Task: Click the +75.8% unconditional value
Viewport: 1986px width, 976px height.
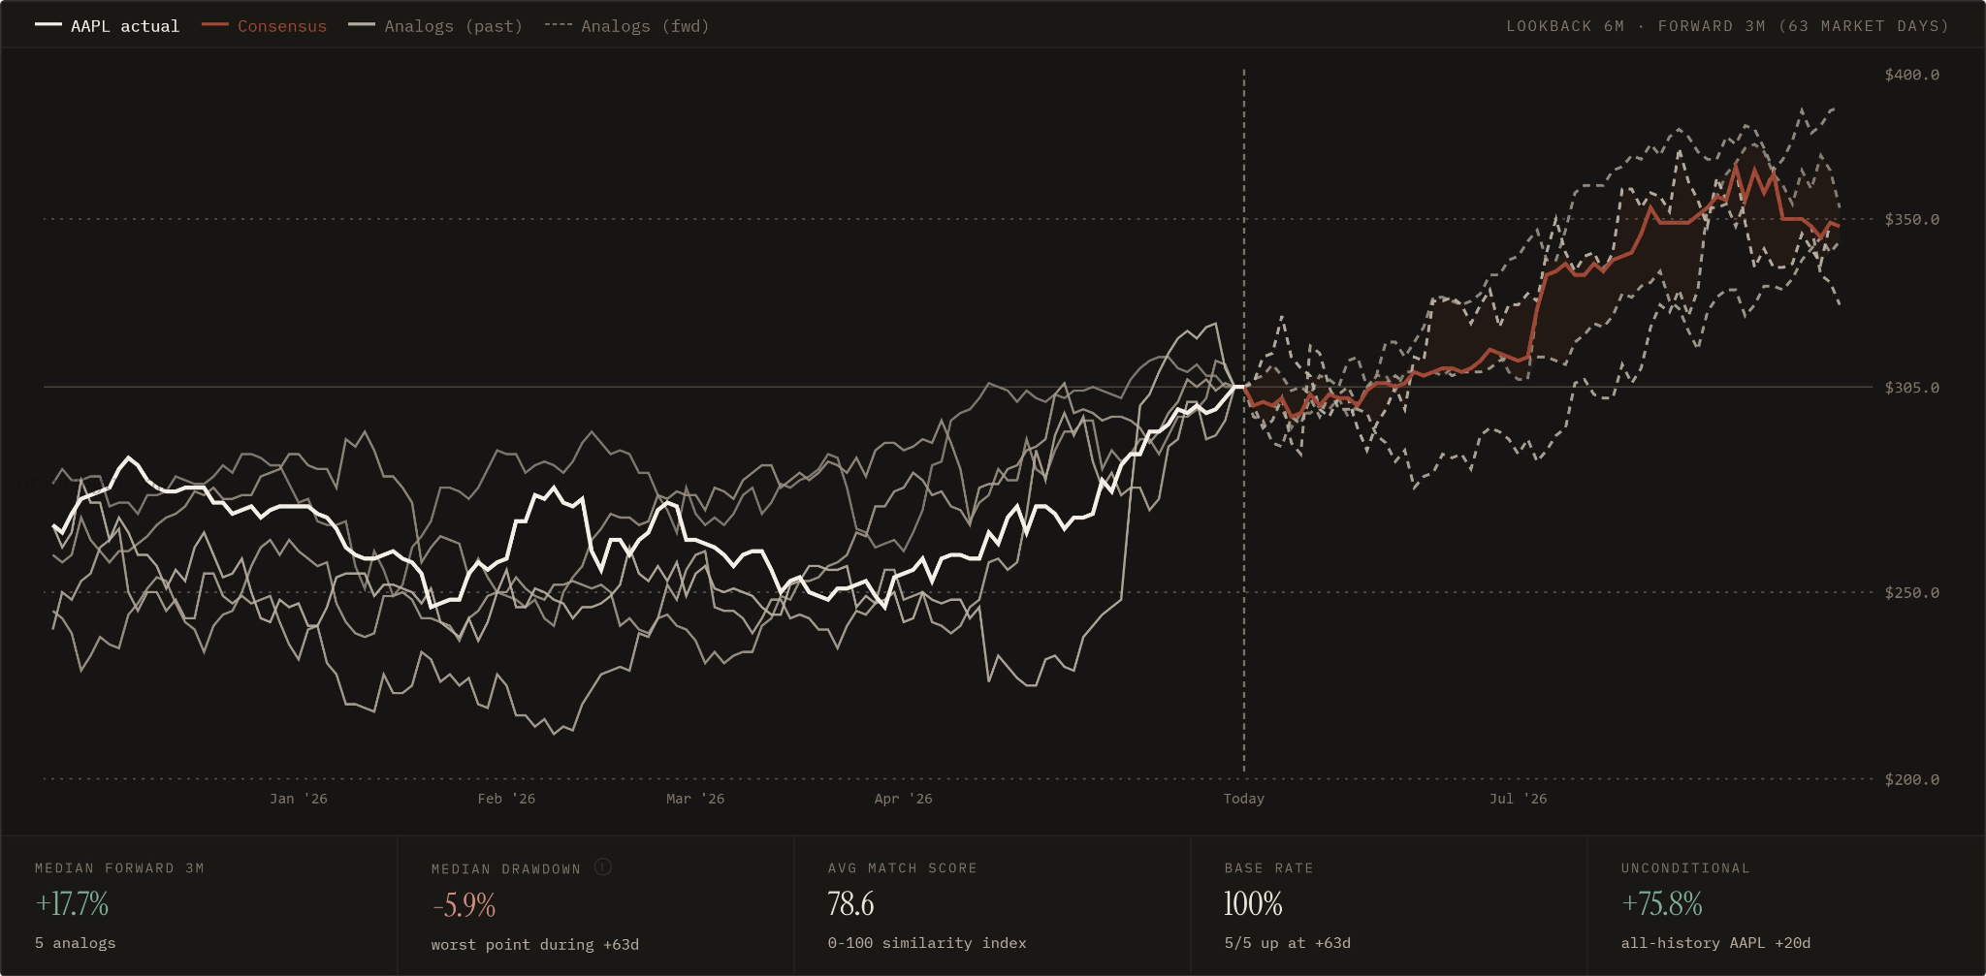Action: point(1662,904)
